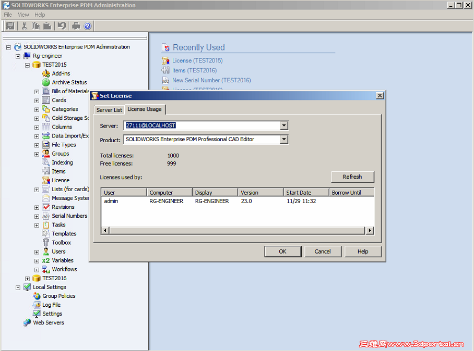The width and height of the screenshot is (474, 351).
Task: Collapse the Local Settings node
Action: tap(18, 287)
